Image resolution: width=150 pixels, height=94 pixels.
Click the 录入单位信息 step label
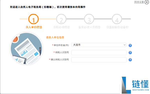[x=34, y=27]
